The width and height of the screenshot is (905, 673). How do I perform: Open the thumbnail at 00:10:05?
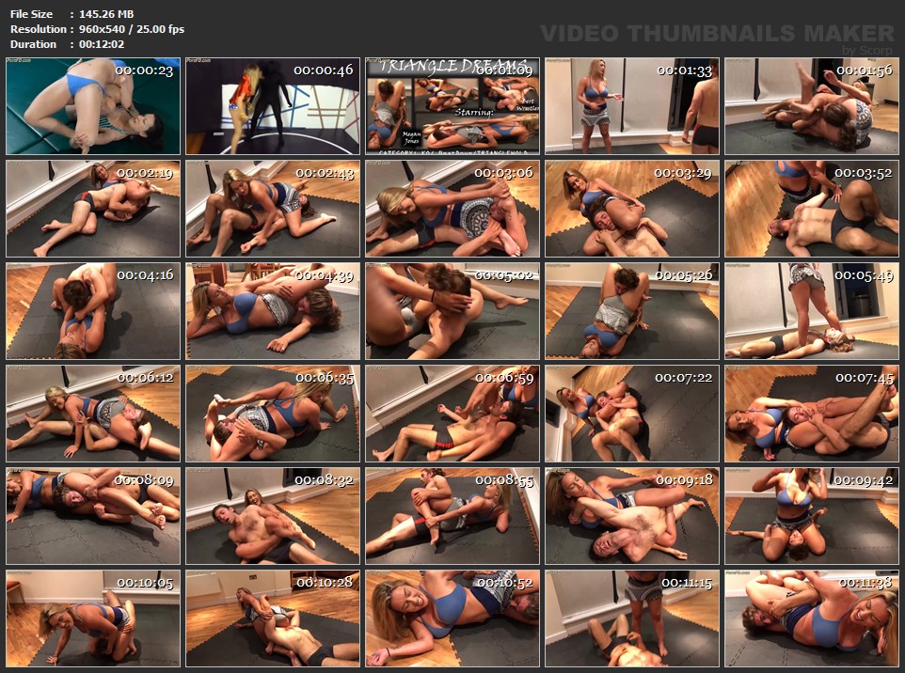(92, 618)
